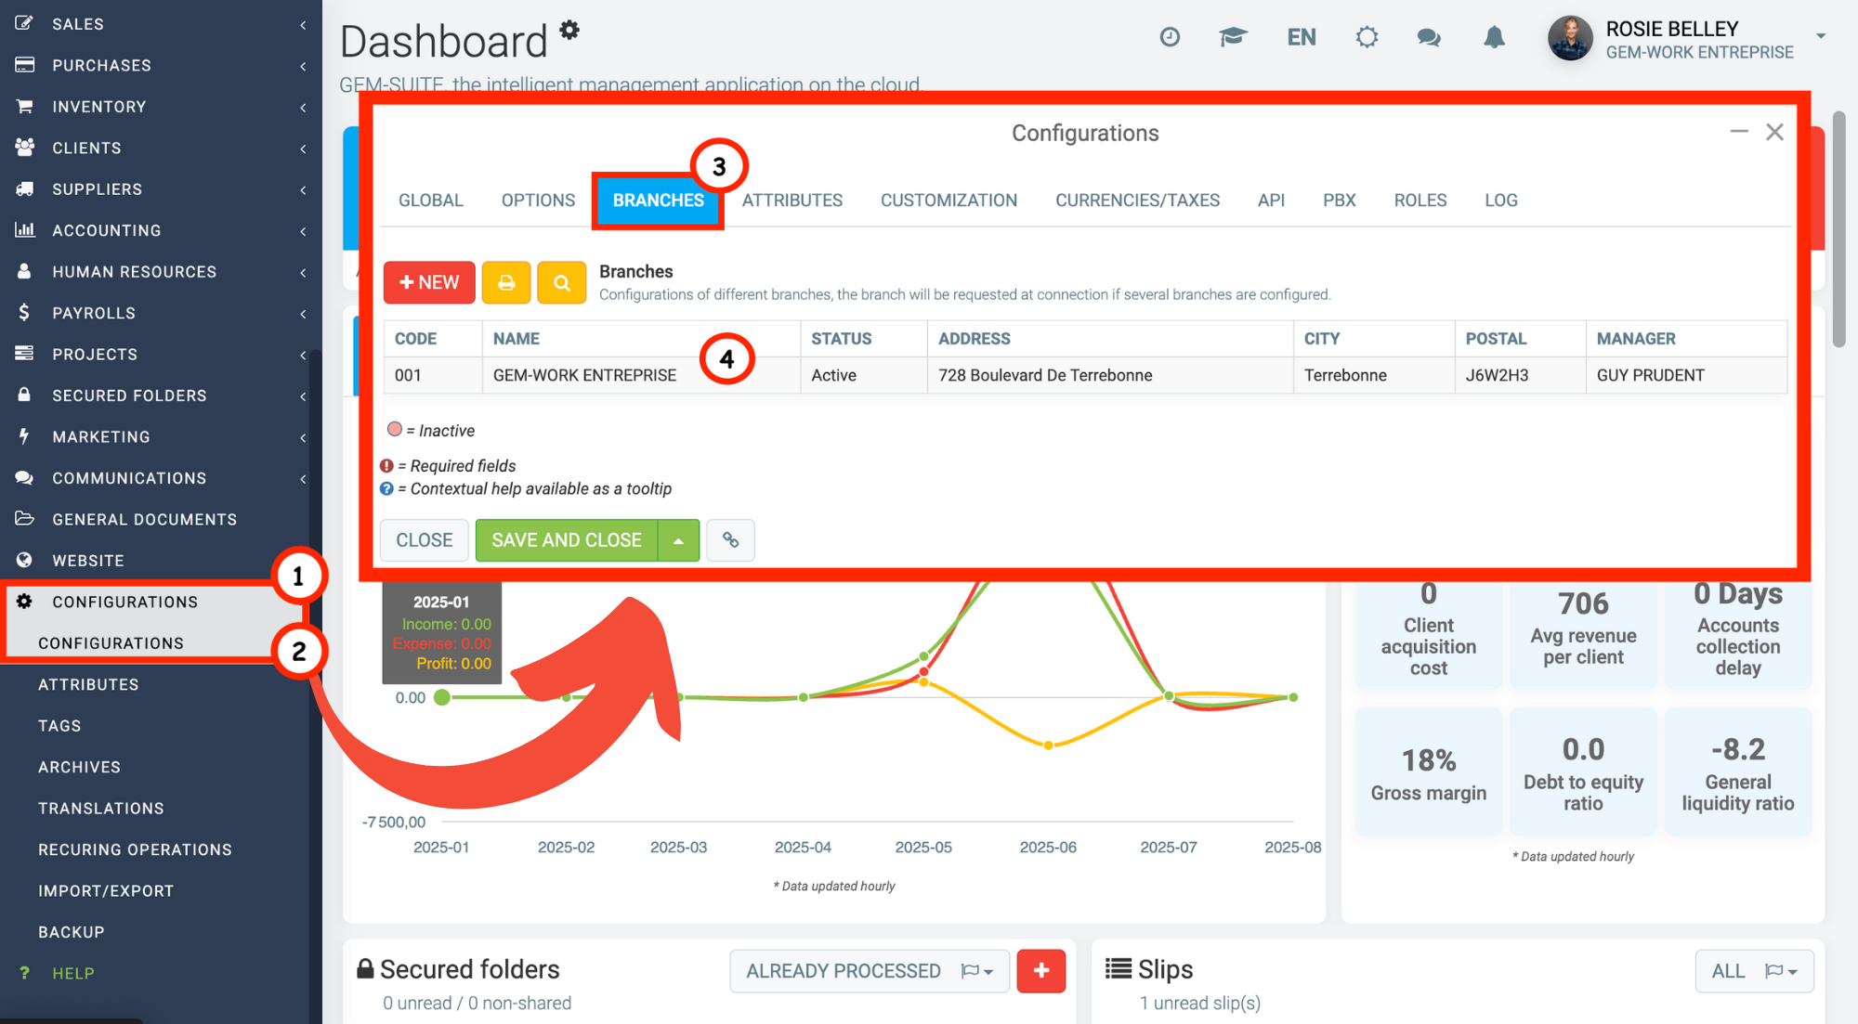
Task: Open Archives submenu item
Action: (x=79, y=767)
